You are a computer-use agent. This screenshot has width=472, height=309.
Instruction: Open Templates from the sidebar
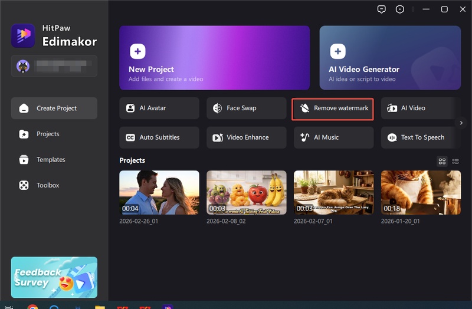pyautogui.click(x=50, y=160)
